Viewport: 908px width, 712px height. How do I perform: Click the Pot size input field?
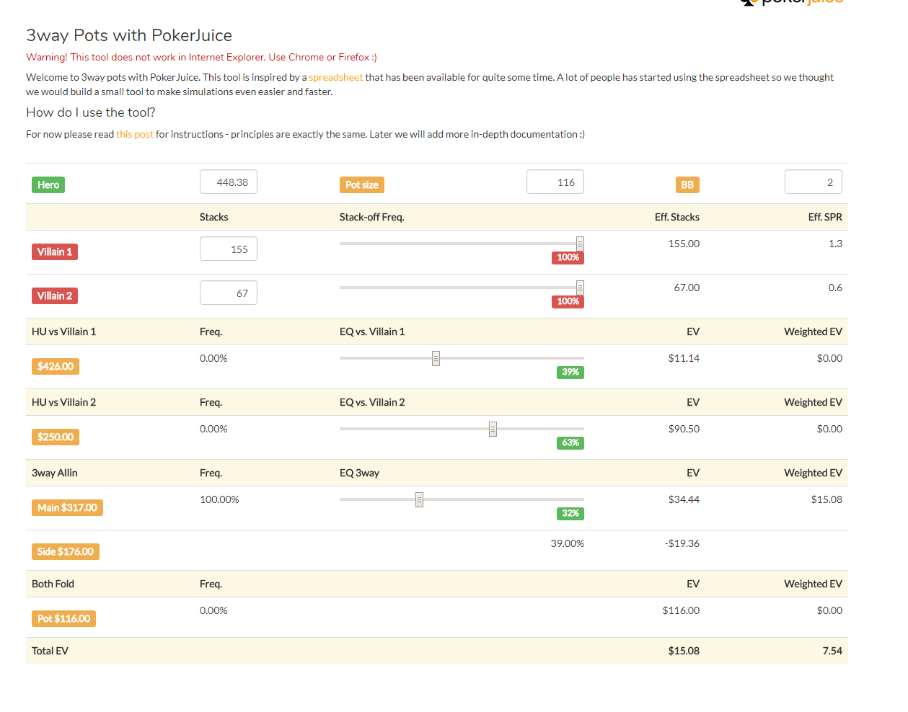coord(555,182)
